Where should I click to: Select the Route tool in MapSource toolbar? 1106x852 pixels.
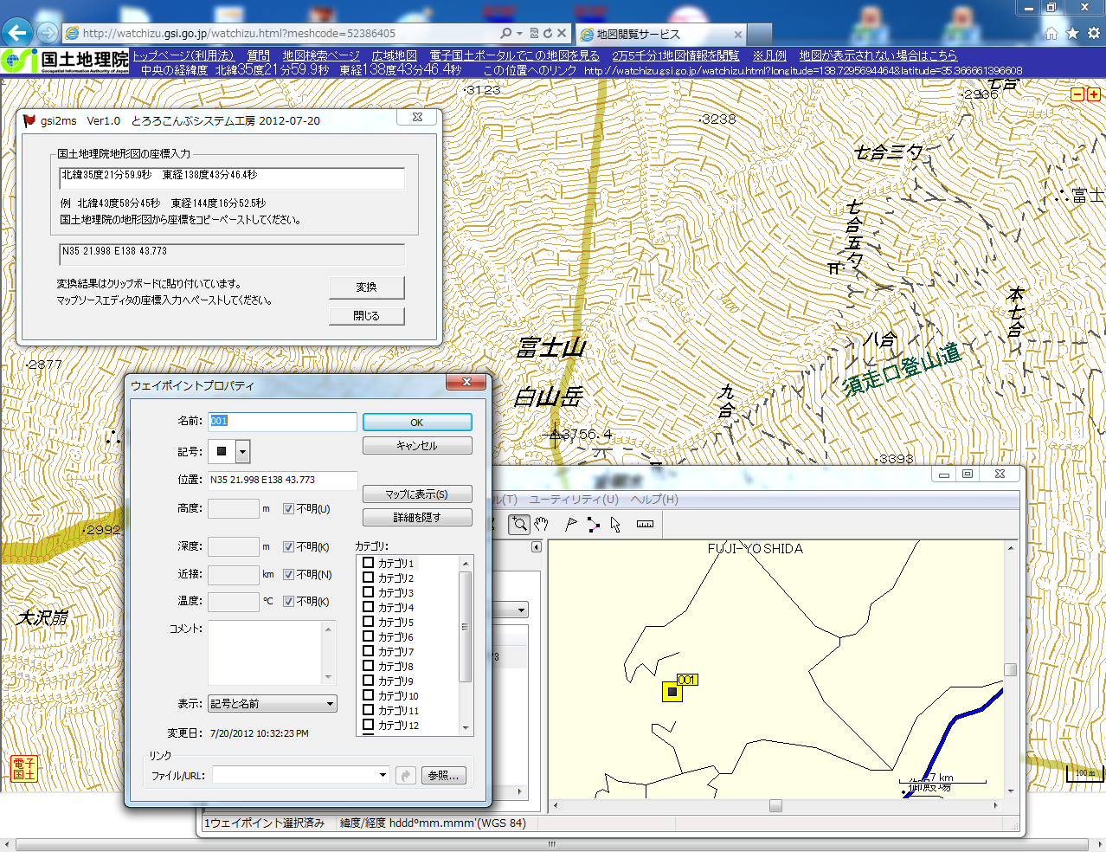593,524
